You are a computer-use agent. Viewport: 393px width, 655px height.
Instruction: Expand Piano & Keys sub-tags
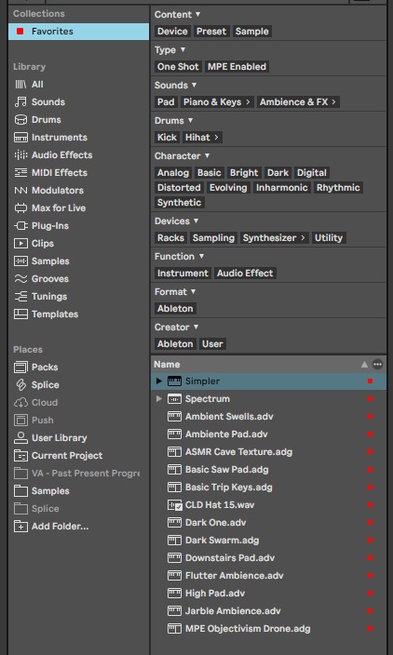point(248,102)
